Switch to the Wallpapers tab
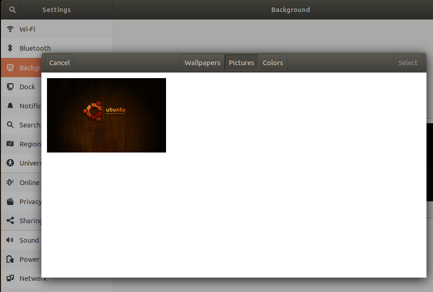 click(202, 63)
